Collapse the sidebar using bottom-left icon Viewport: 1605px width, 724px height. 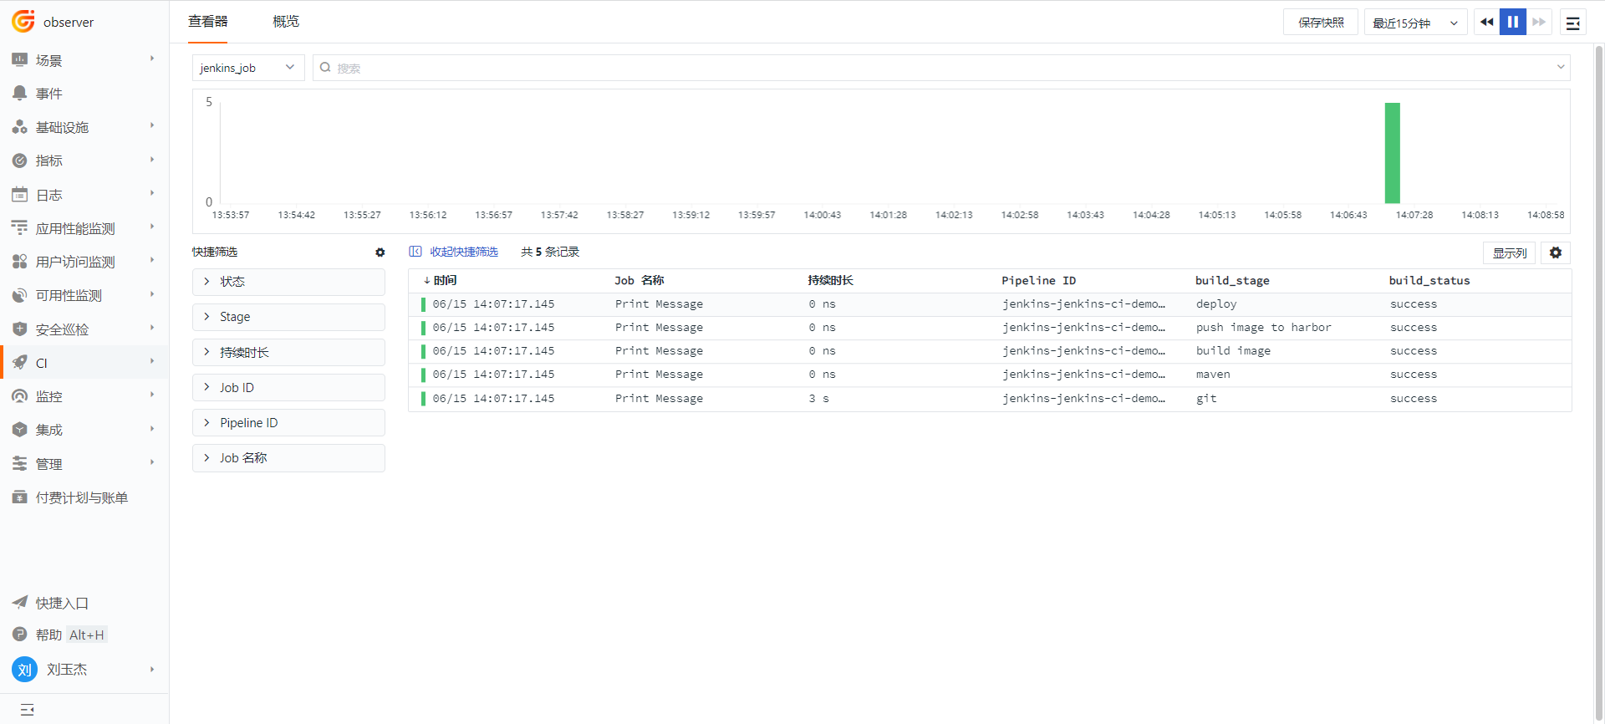pyautogui.click(x=27, y=710)
